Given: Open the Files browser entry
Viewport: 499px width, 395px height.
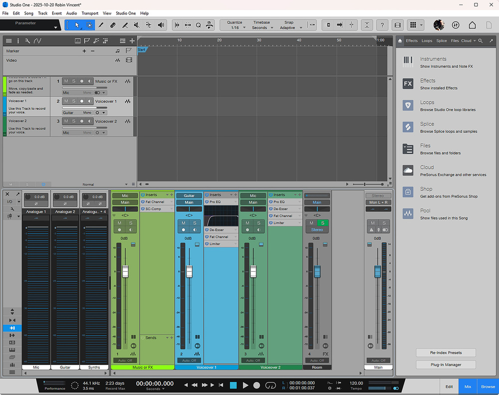Looking at the screenshot, I should point(425,146).
